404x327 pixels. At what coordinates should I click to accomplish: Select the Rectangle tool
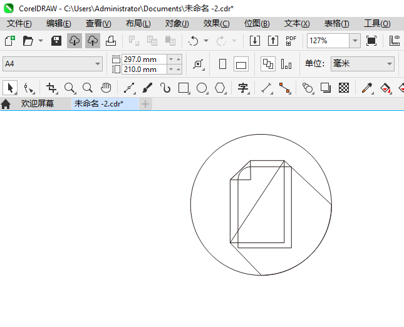click(x=184, y=88)
